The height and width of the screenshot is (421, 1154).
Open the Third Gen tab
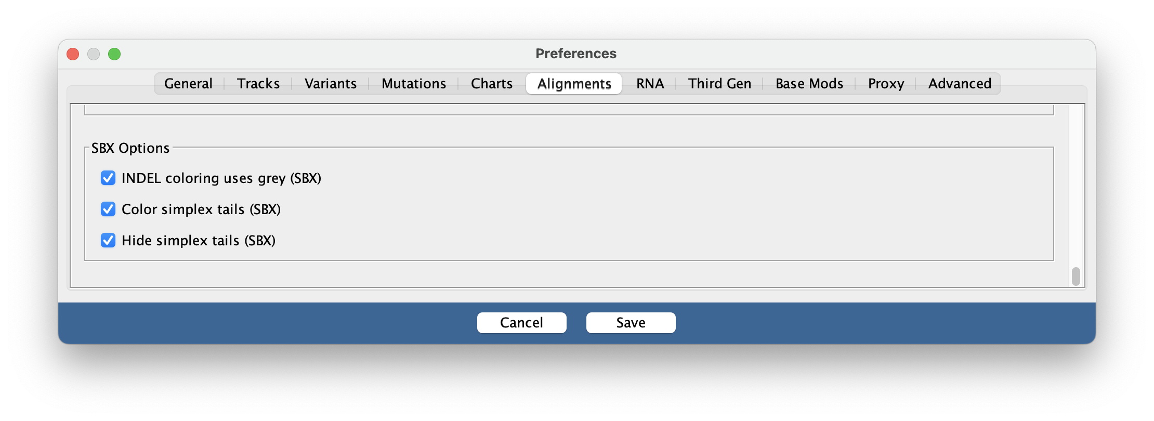tap(719, 83)
